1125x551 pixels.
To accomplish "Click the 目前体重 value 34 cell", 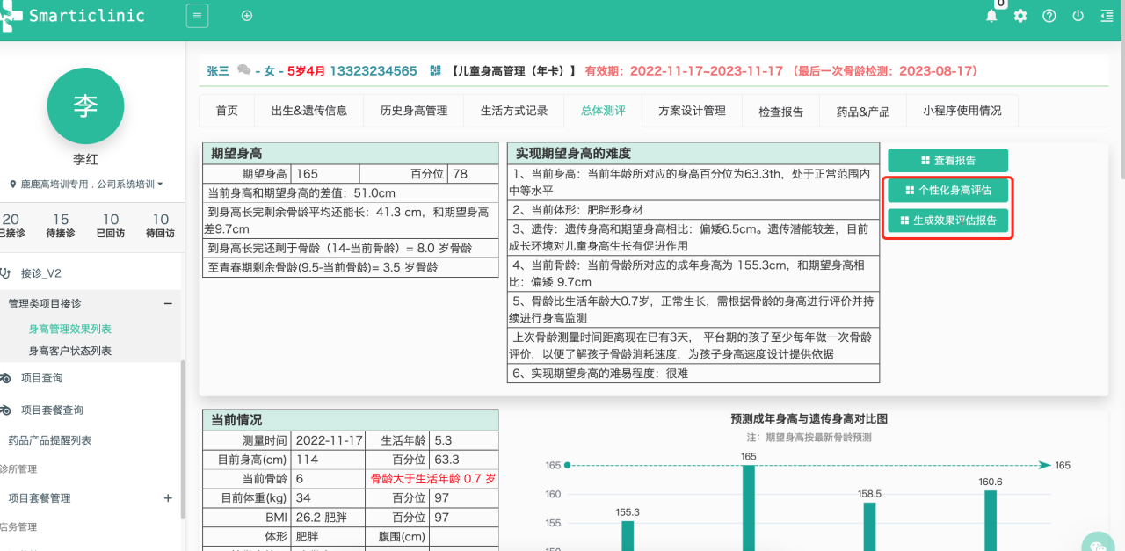I will (330, 498).
